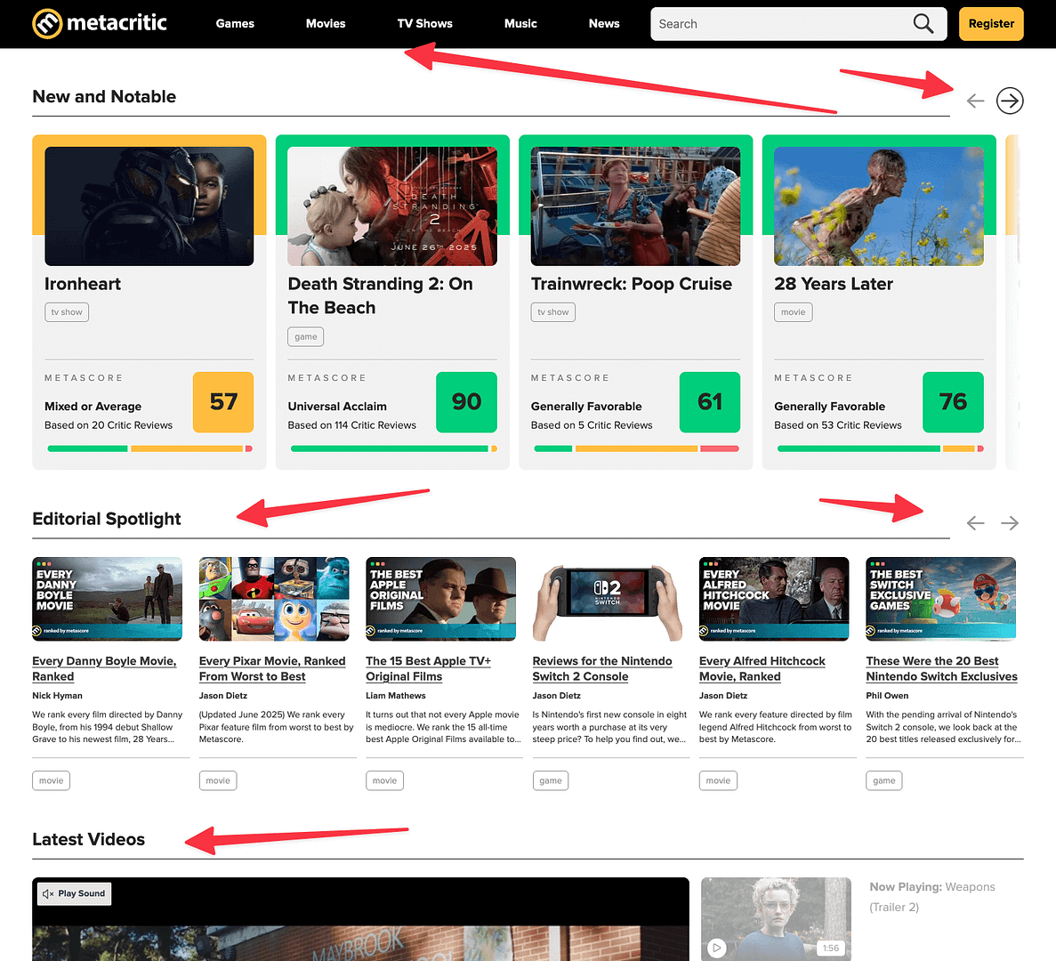Click the Trainwreck Poop Cruise image
The height and width of the screenshot is (961, 1056).
[x=635, y=206]
